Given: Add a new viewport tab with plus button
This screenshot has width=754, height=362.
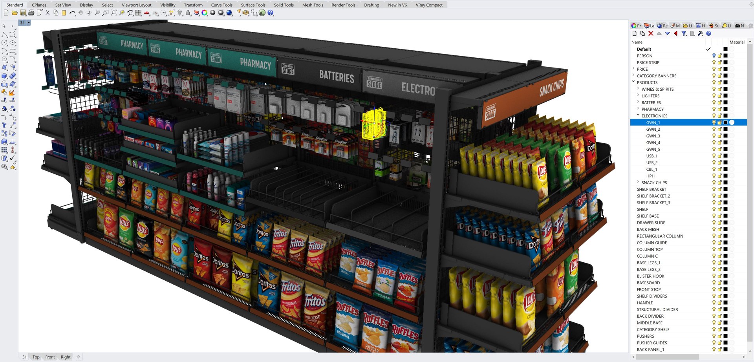Looking at the screenshot, I should (x=78, y=357).
